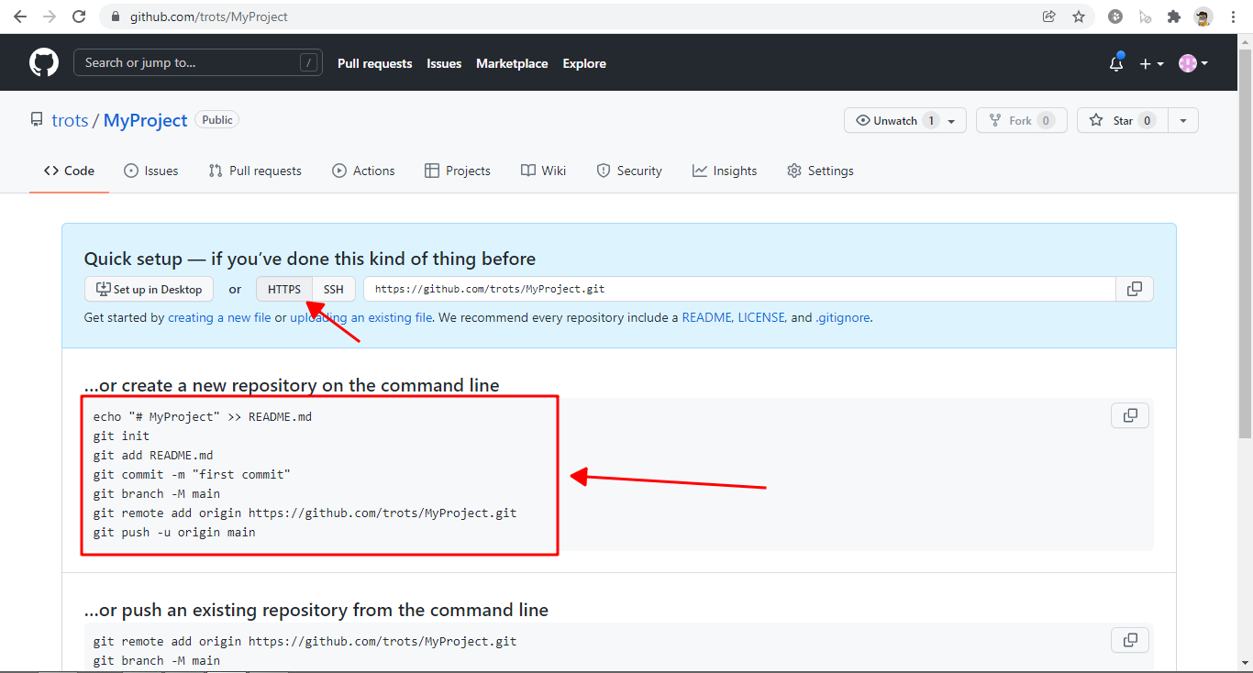Open the trots owner profile link
Image resolution: width=1253 pixels, height=673 pixels.
70,120
